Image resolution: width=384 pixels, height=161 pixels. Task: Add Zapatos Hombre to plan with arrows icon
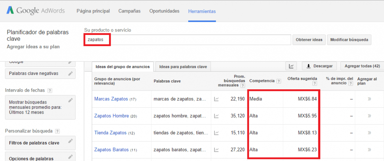pyautogui.click(x=369, y=116)
